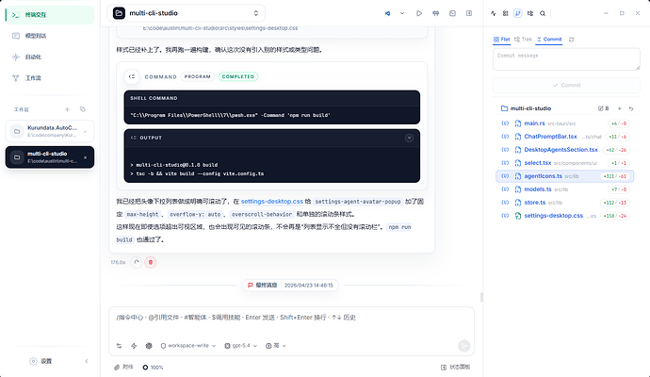650x377 pixels.
Task: Select the Commit tab
Action: (549, 39)
